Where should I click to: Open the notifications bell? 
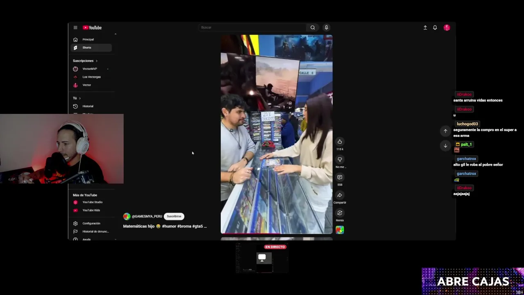pos(435,27)
